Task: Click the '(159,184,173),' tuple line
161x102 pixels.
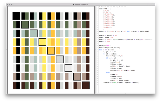Action: pyautogui.click(x=109, y=15)
